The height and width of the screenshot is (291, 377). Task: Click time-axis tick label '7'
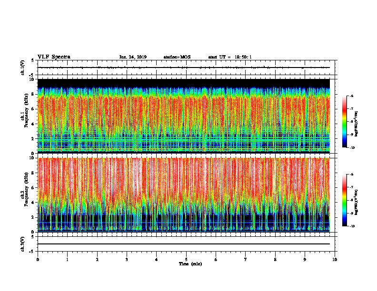coord(246,260)
